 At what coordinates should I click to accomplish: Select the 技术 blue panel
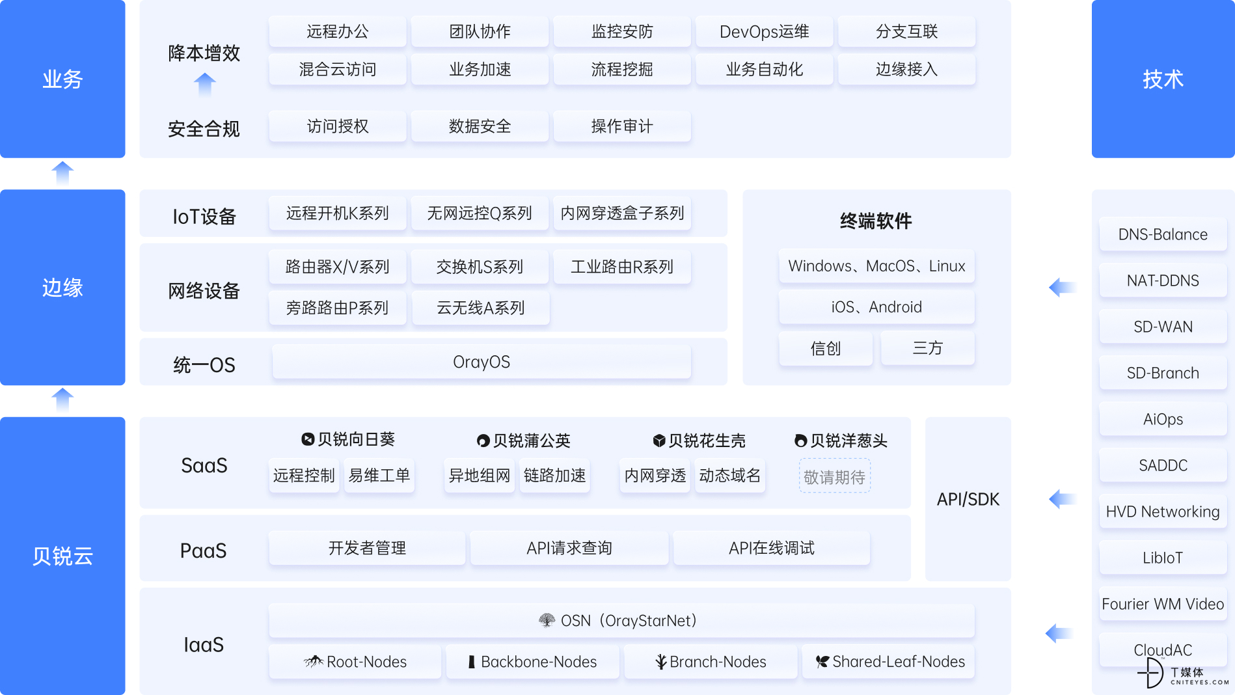point(1163,79)
